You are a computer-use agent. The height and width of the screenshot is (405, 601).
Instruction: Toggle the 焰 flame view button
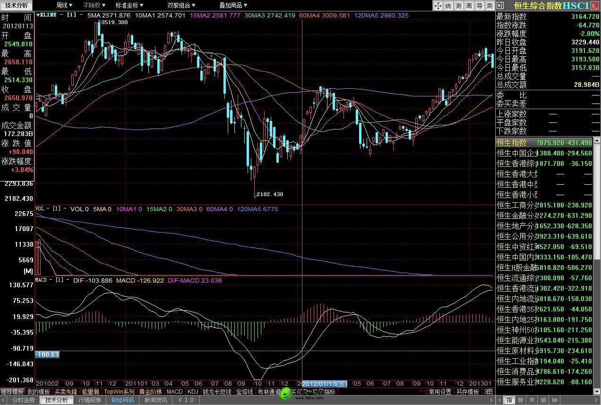(x=543, y=400)
